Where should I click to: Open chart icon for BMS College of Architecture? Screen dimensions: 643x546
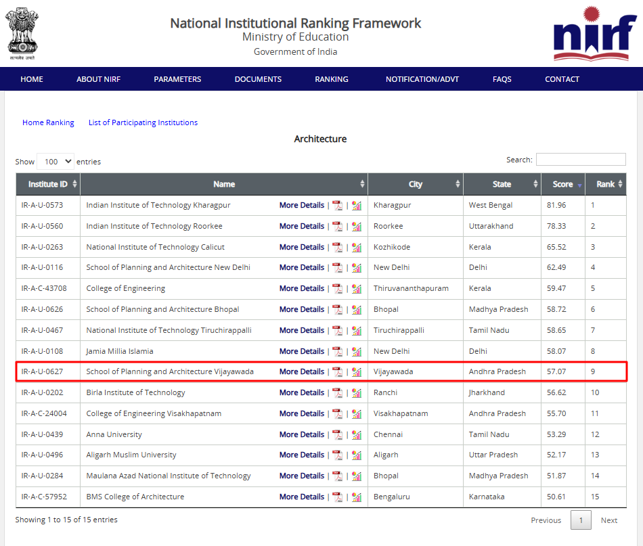(x=356, y=497)
